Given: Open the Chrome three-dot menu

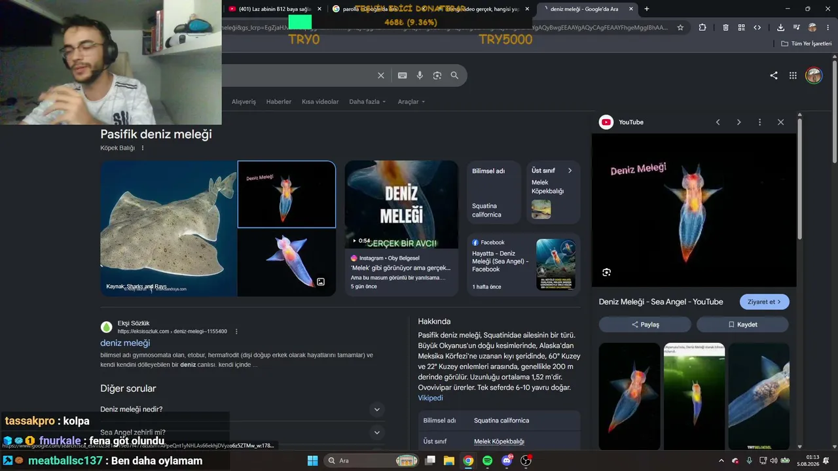Looking at the screenshot, I should [828, 27].
